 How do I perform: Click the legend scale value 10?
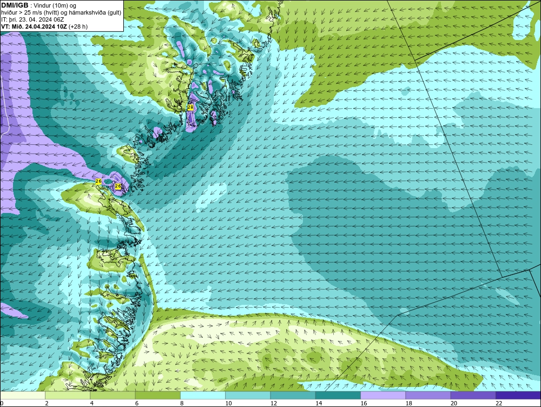pos(228,403)
